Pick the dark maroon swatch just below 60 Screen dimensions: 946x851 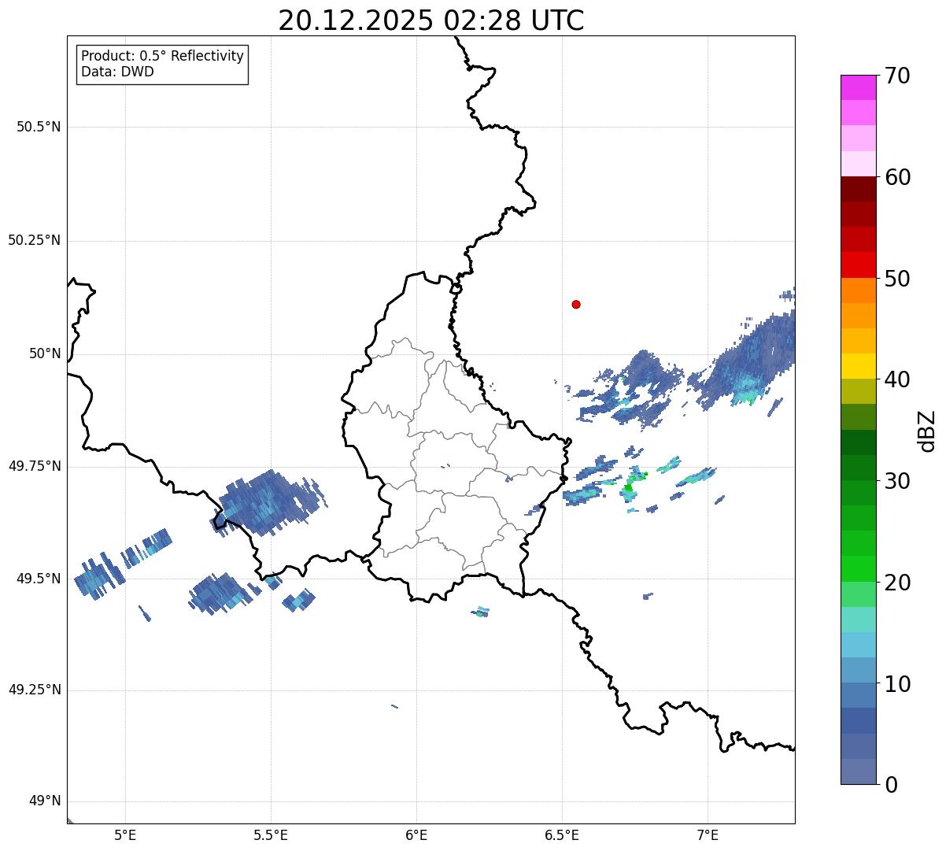point(858,189)
